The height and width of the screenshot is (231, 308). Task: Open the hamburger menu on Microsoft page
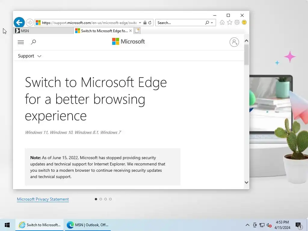tap(21, 42)
